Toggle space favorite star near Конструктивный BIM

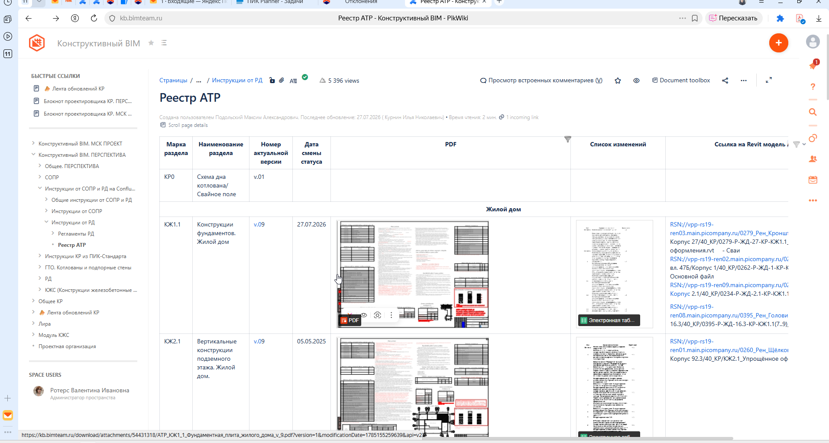151,43
